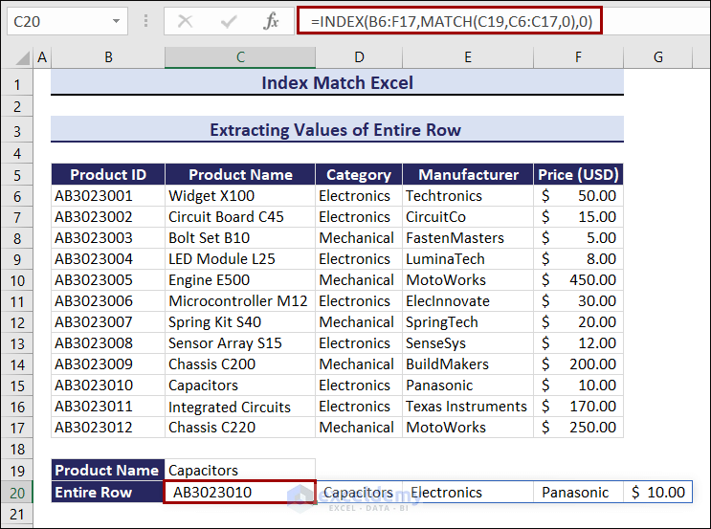Confirm entry with the Enter checkmark icon

click(x=229, y=20)
